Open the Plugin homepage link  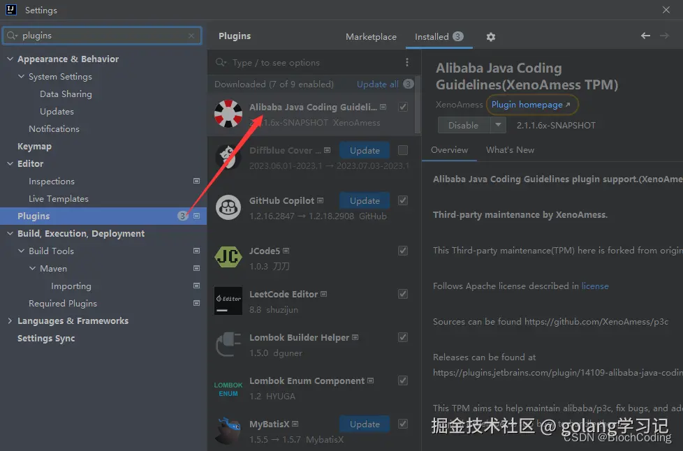(531, 105)
